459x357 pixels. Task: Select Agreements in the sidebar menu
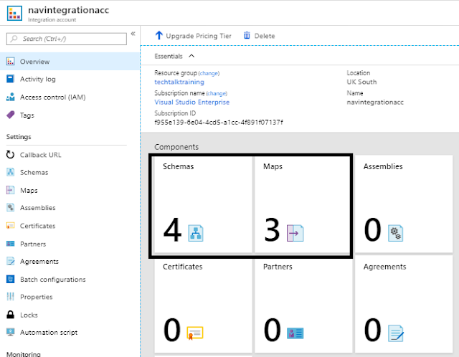39,262
